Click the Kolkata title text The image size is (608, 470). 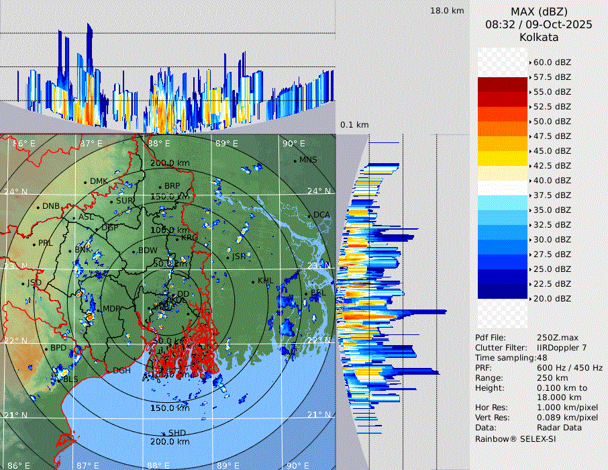point(538,37)
